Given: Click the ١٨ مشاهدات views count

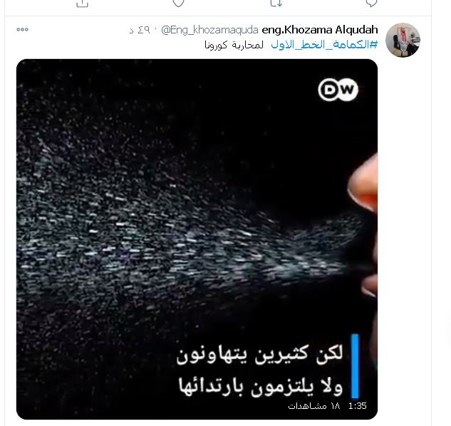Looking at the screenshot, I should pos(314,406).
